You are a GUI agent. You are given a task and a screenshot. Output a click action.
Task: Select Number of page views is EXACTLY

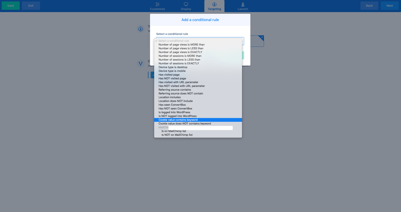[x=198, y=52]
